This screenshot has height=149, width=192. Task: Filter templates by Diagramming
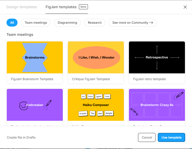[x=67, y=23]
